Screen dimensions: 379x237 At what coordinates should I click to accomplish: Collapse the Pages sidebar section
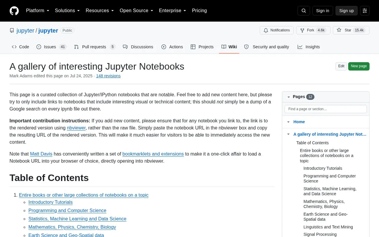(x=289, y=97)
